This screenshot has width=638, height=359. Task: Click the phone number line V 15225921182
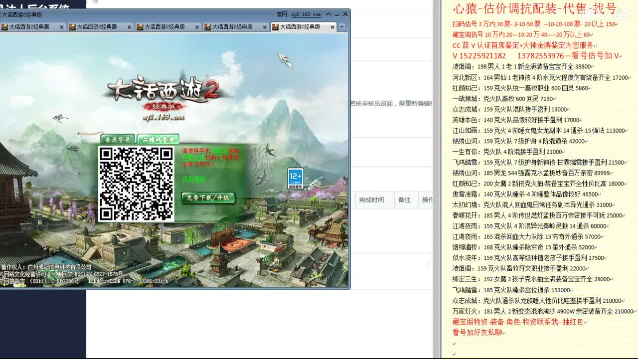[536, 56]
